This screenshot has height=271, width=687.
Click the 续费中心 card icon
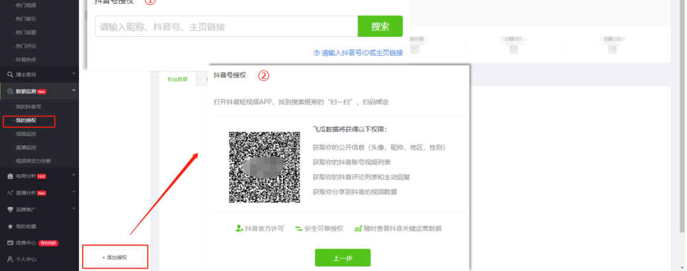(10, 243)
